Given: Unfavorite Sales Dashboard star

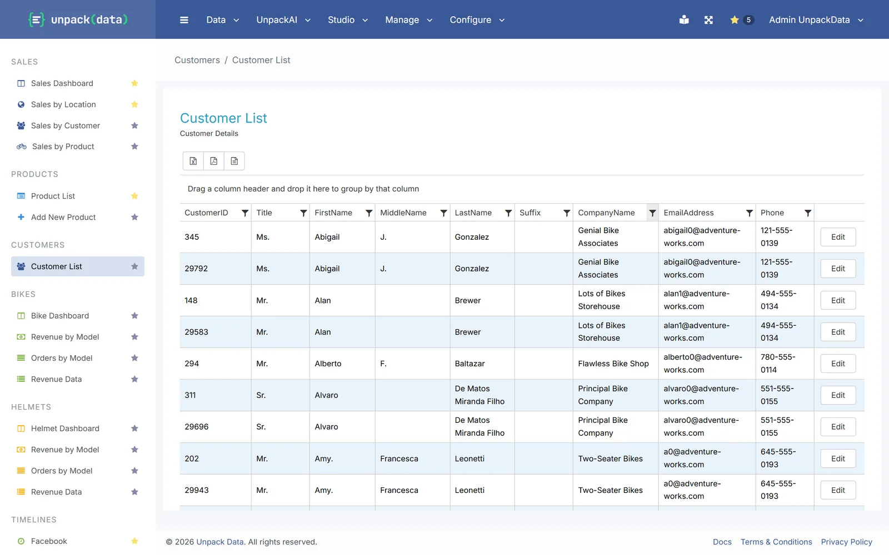Looking at the screenshot, I should [x=134, y=83].
